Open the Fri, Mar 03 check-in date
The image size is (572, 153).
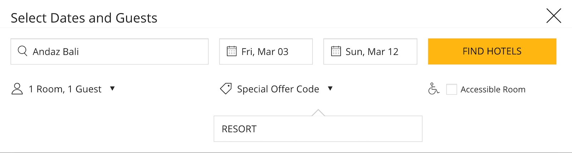point(266,51)
